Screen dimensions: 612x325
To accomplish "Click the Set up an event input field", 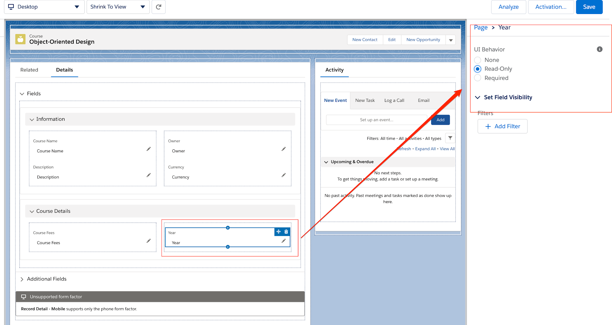I will (376, 119).
